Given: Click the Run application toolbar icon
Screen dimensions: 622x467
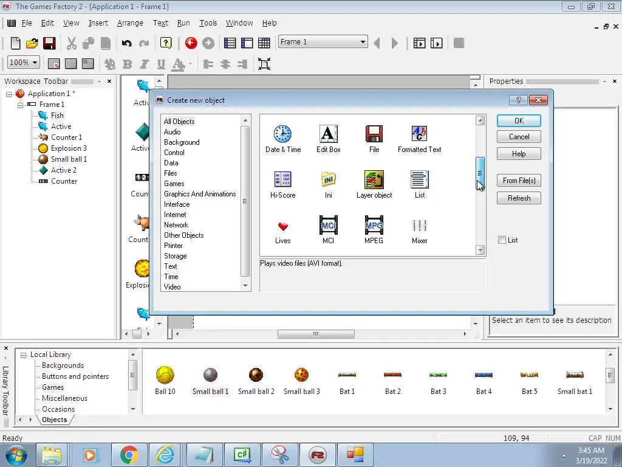Looking at the screenshot, I should tap(419, 43).
